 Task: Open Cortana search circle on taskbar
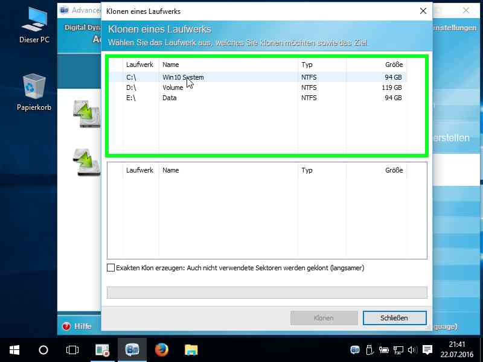(x=43, y=350)
